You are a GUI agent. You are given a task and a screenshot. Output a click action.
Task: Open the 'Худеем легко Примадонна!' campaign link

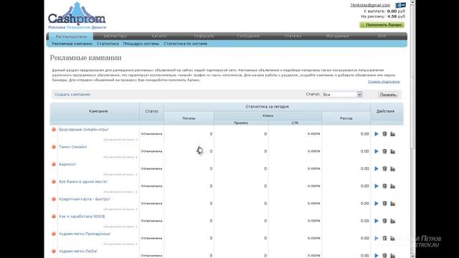pyautogui.click(x=85, y=234)
